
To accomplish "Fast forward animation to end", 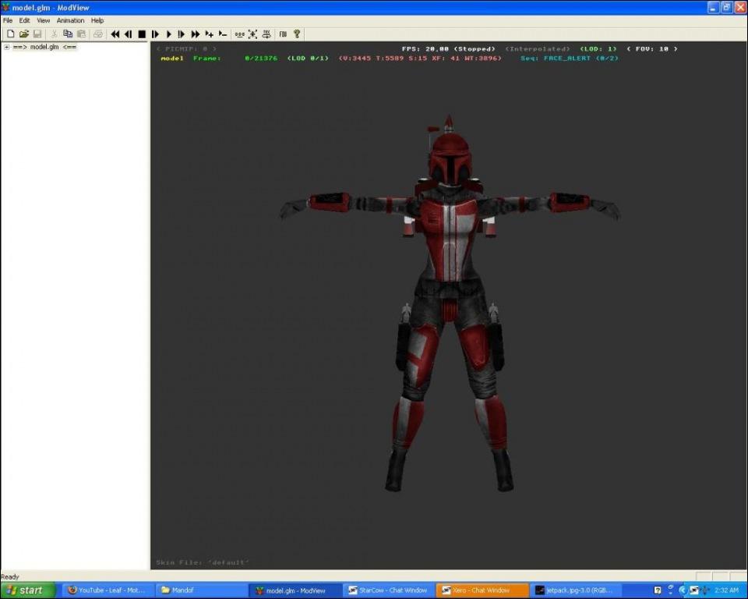I will point(196,34).
